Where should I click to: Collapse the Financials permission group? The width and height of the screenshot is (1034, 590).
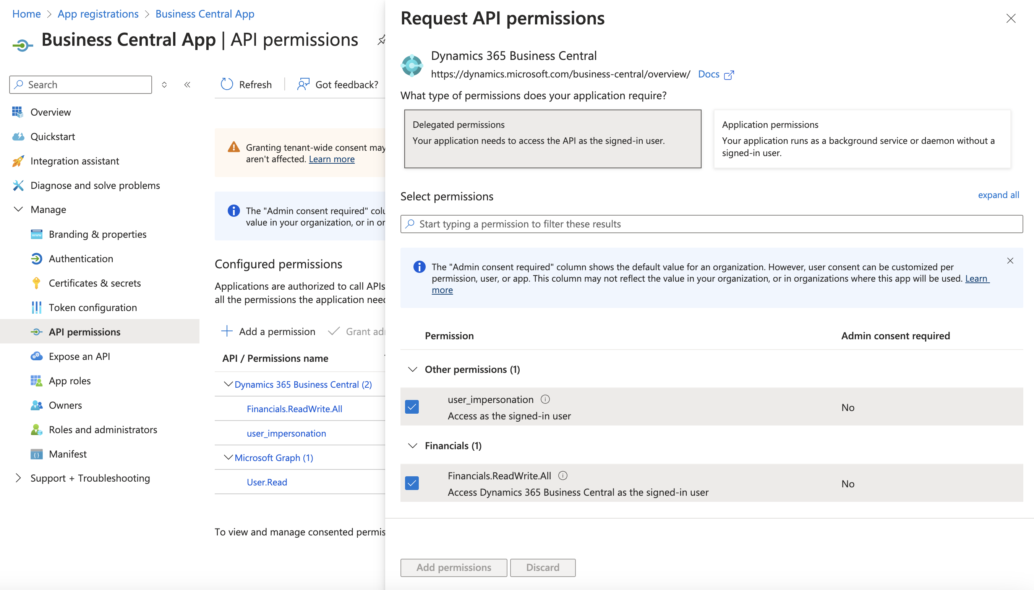tap(413, 445)
